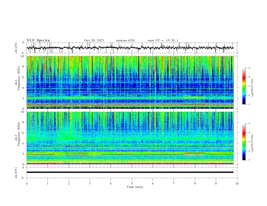Select the "log(PSD)(V²/Hz)" label beside ch.1 colorbar
The width and height of the screenshot is (267, 206).
click(x=253, y=88)
